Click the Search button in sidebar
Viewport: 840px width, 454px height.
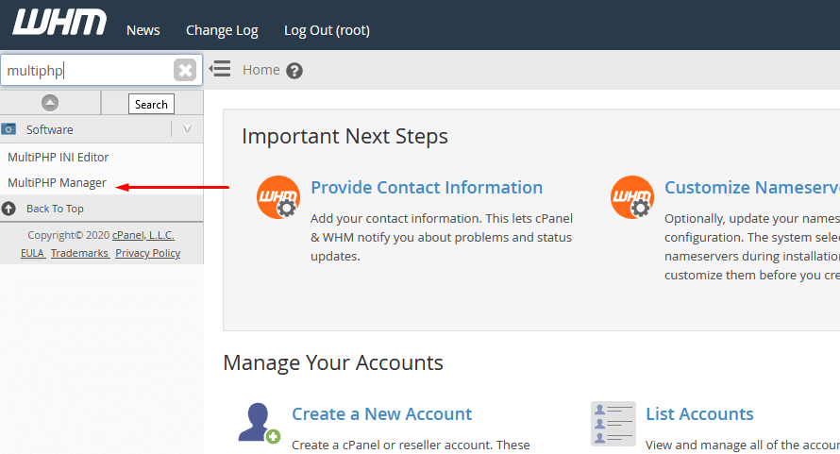[x=151, y=104]
